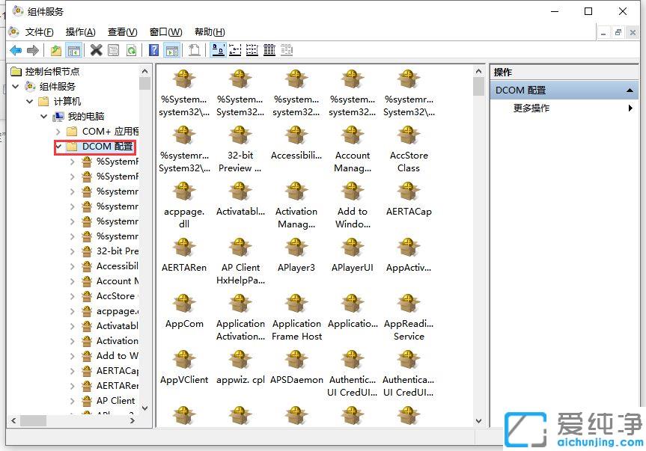Minimize the inner MMC child window
The image size is (646, 451).
tap(603, 32)
